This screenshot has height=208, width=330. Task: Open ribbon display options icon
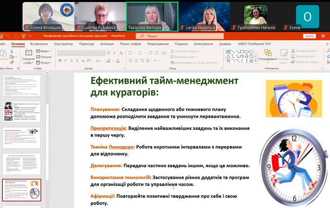tap(323, 36)
